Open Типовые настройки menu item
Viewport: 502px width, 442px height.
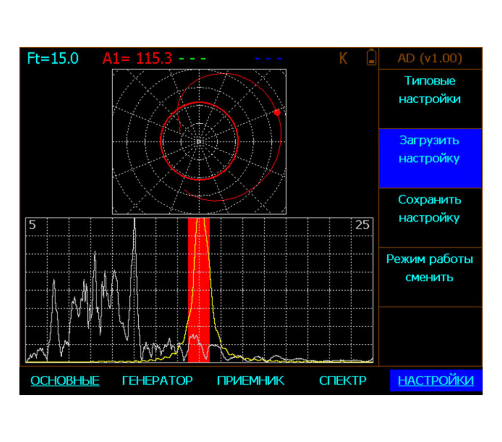(430, 99)
